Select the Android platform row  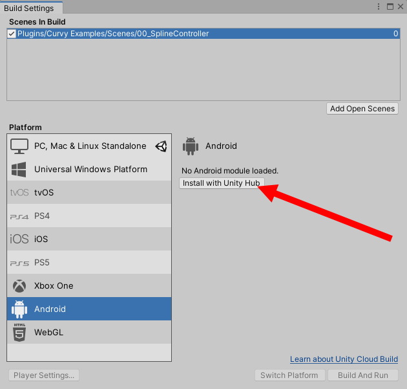[89, 309]
